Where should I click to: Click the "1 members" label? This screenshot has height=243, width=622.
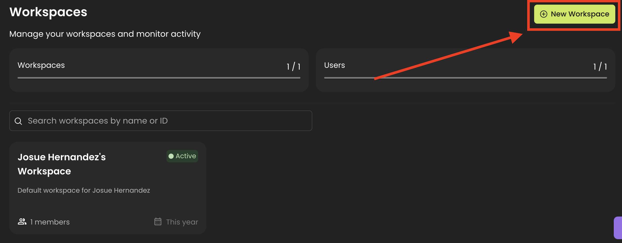(50, 222)
